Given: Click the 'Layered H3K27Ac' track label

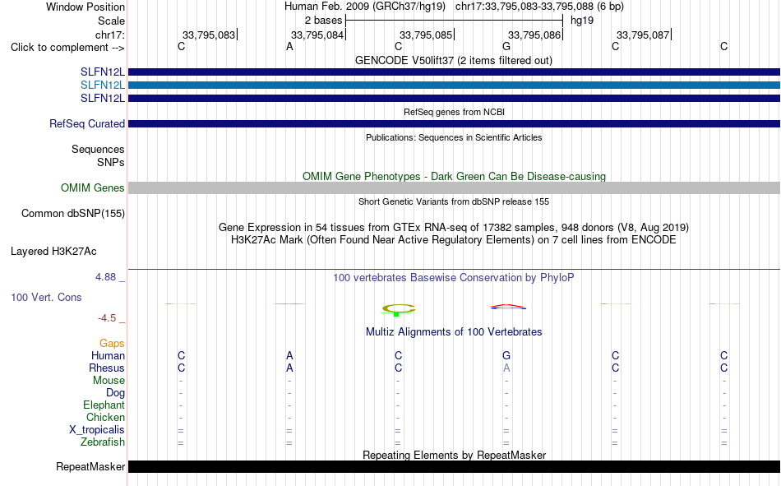Looking at the screenshot, I should (53, 252).
